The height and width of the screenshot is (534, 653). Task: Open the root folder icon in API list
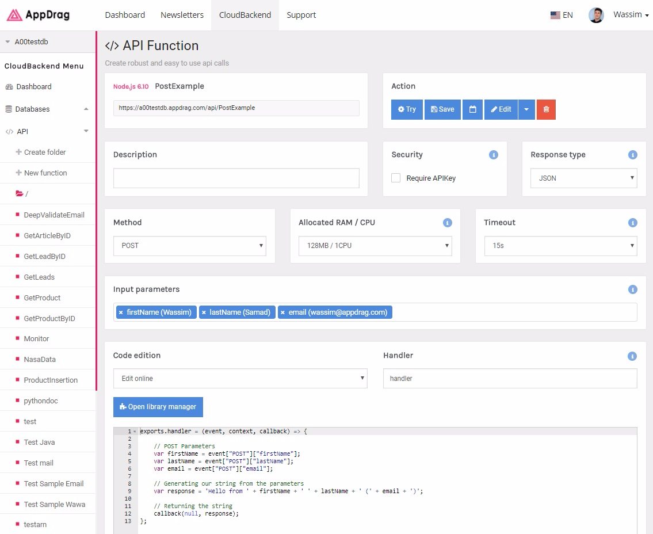point(19,194)
